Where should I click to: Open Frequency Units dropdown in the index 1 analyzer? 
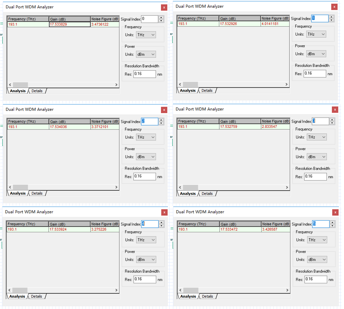pos(317,34)
